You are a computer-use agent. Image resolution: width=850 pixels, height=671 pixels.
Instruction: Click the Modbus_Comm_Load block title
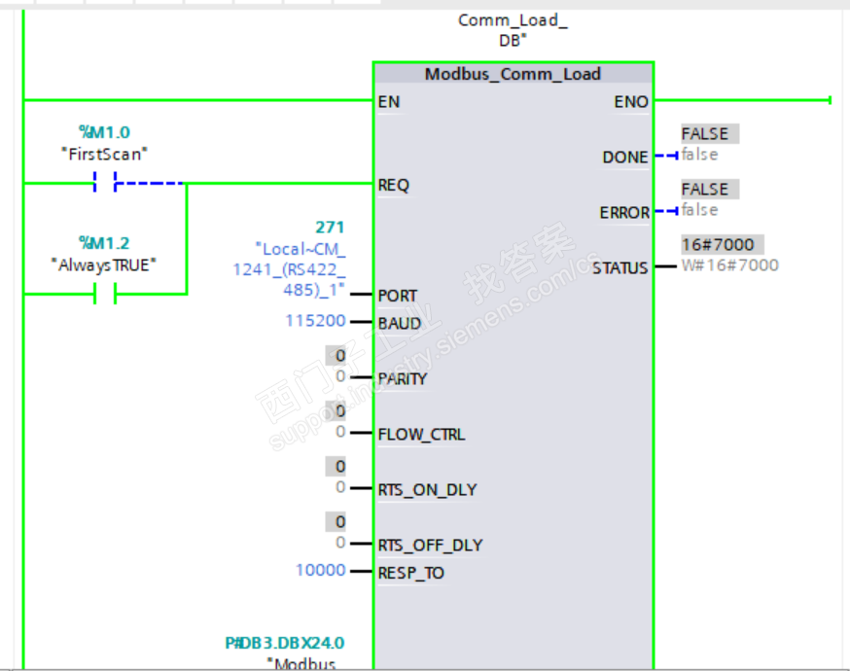[513, 74]
